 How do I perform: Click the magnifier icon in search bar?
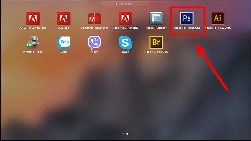116,4
